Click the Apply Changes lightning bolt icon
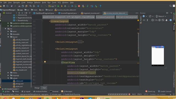This screenshot has height=99, width=176. [62, 6]
